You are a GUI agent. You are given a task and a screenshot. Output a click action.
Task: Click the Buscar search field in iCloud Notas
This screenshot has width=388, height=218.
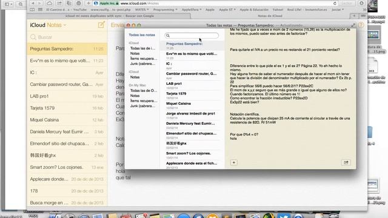(67, 37)
